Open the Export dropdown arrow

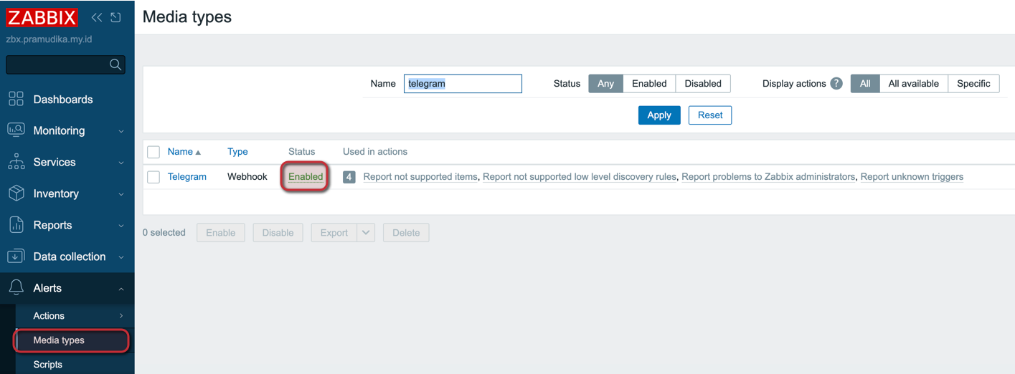366,233
